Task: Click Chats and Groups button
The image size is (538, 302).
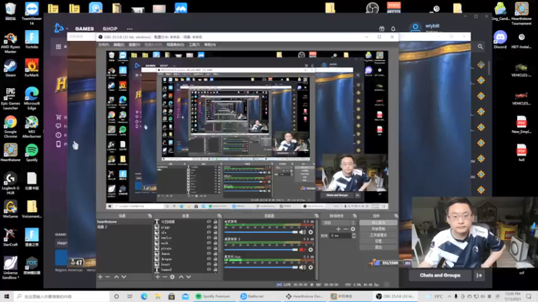Action: tap(440, 275)
